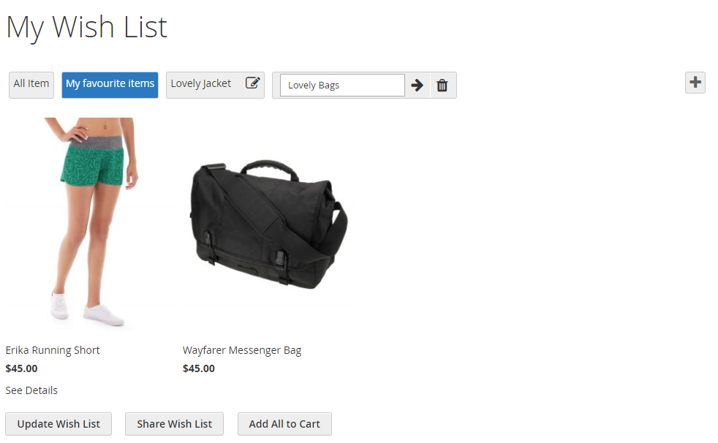
Task: Click the $45.00 price under Erika Running Short
Action: pos(21,368)
